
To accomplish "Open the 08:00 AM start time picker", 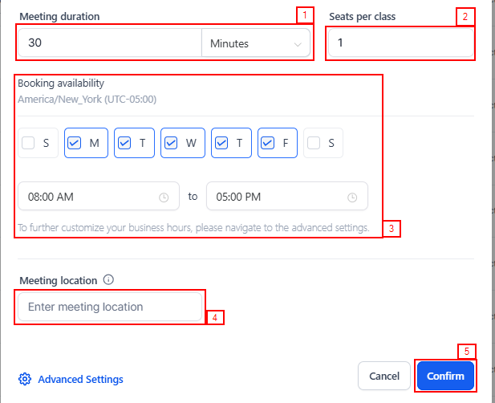I will click(88, 197).
